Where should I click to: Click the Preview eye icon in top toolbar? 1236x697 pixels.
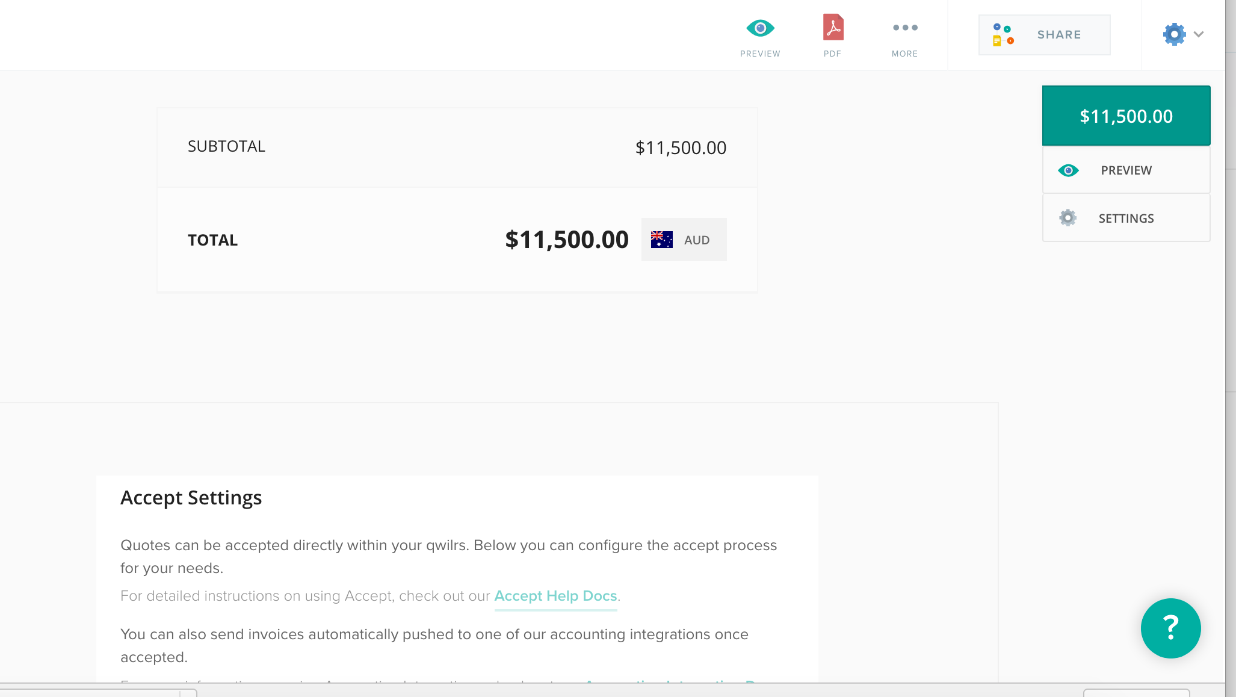[760, 28]
